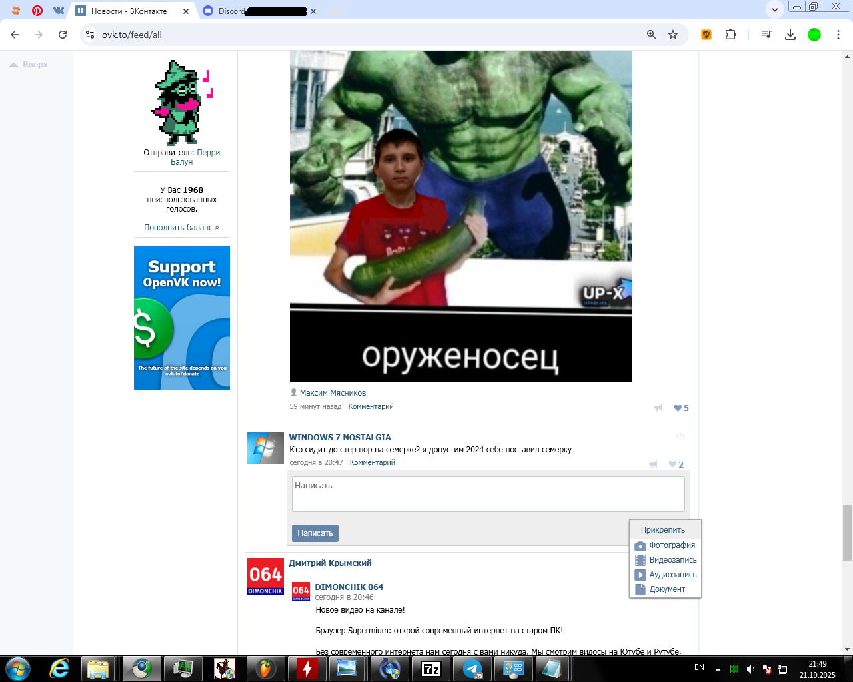Click the orange shield extension icon
This screenshot has height=682, width=853.
pos(706,35)
